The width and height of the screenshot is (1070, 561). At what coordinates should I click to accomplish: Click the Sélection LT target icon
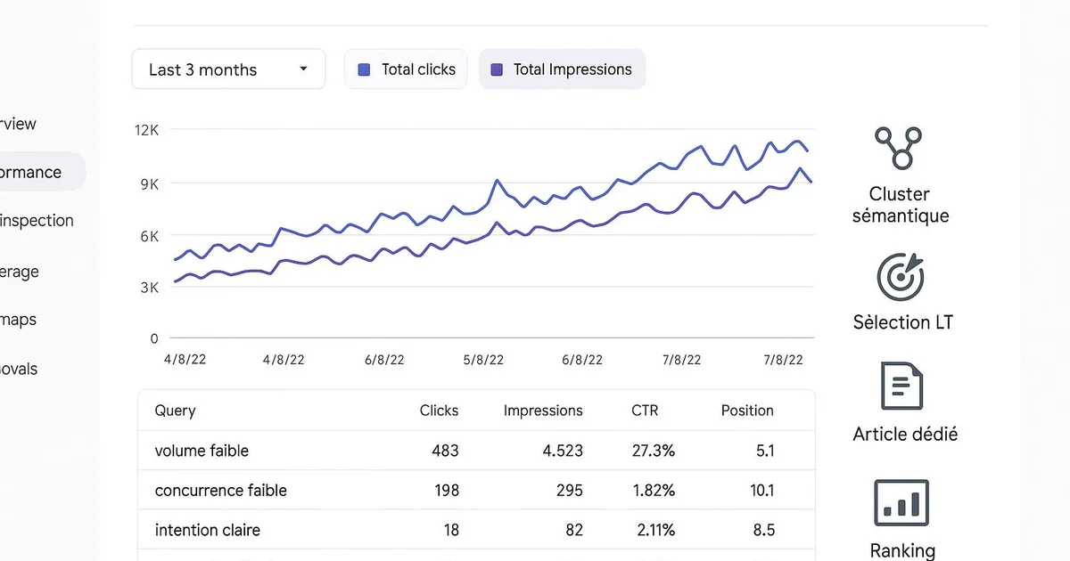(x=901, y=277)
